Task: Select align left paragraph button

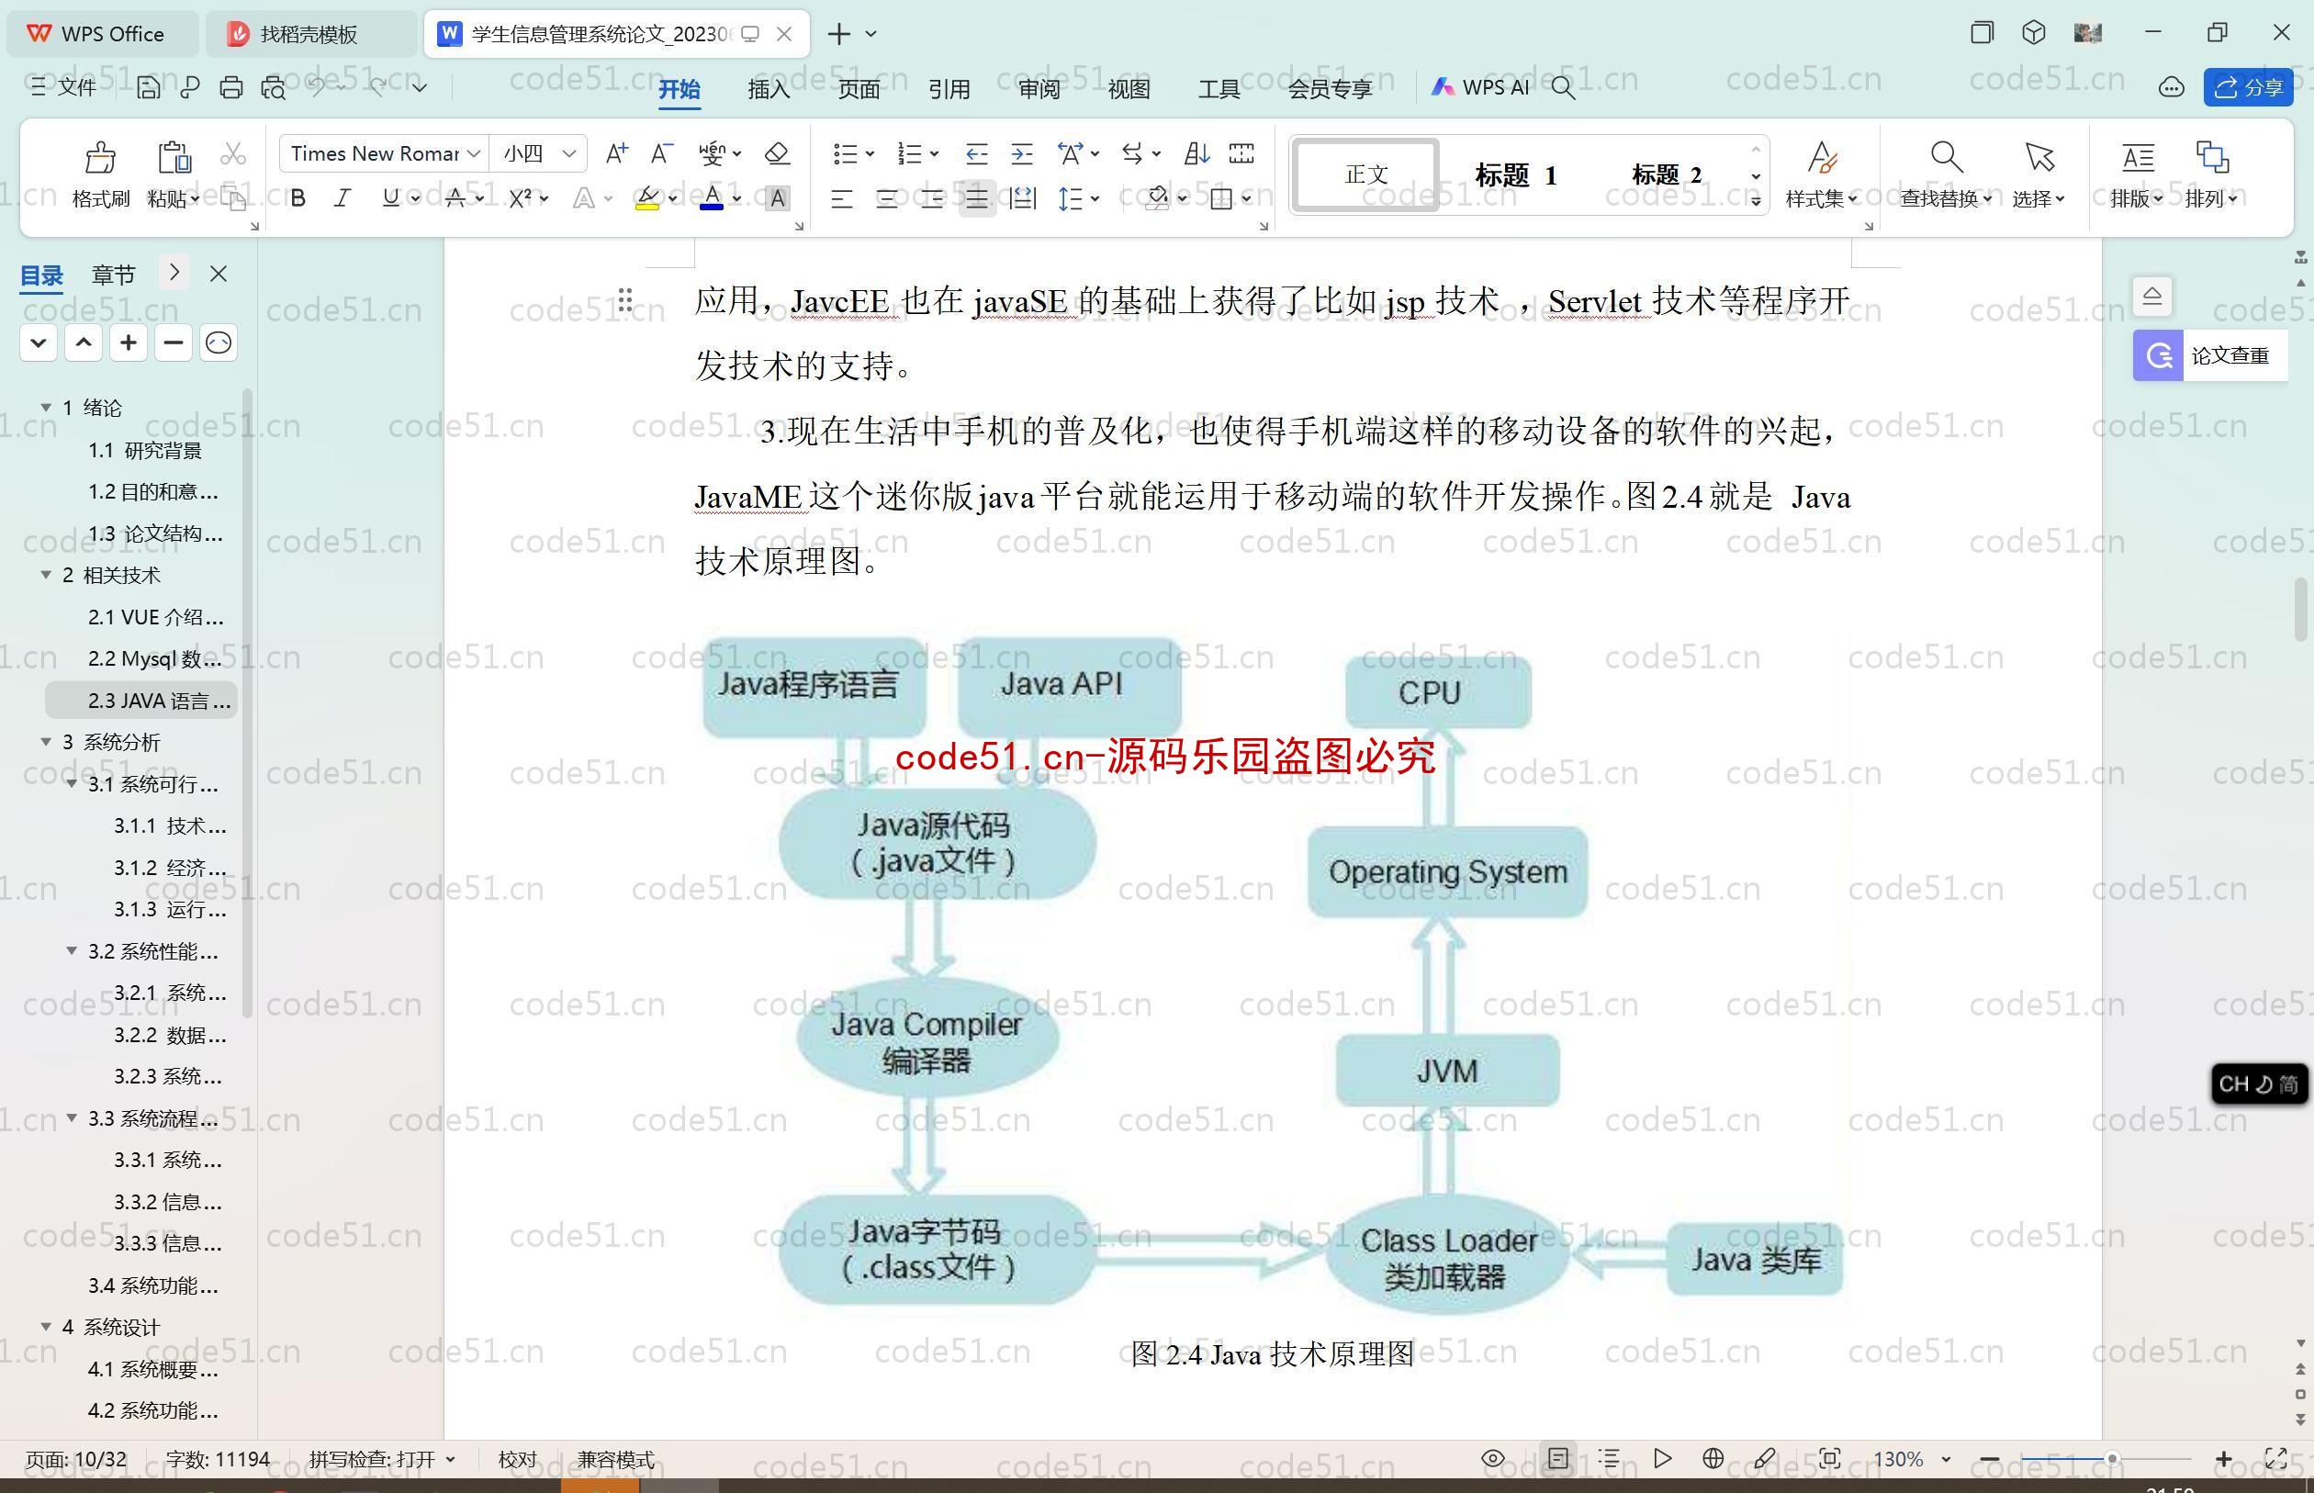Action: [841, 200]
